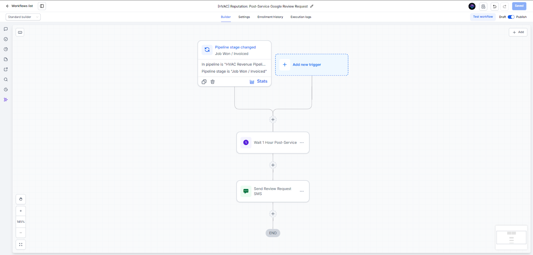
Task: Fit the workflow to the screen
Action: (21, 245)
